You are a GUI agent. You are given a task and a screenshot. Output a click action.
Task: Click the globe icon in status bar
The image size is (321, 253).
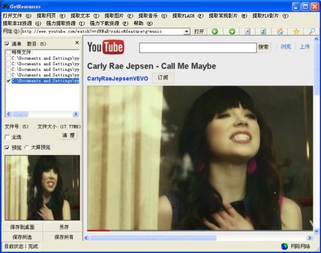(284, 246)
